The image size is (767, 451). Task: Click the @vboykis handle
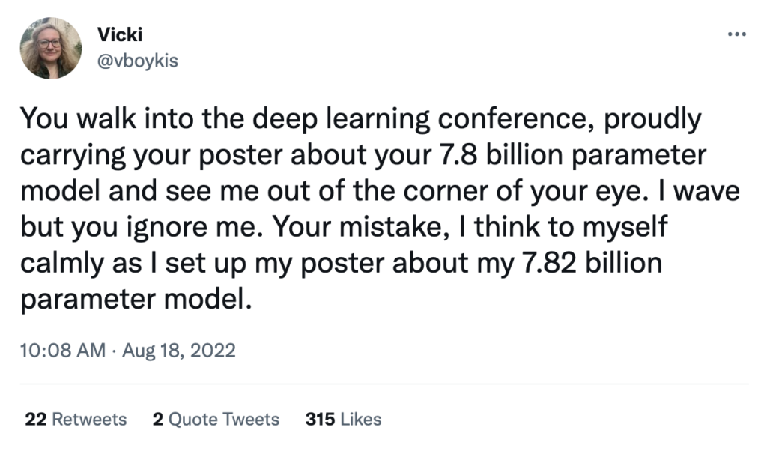(x=137, y=61)
